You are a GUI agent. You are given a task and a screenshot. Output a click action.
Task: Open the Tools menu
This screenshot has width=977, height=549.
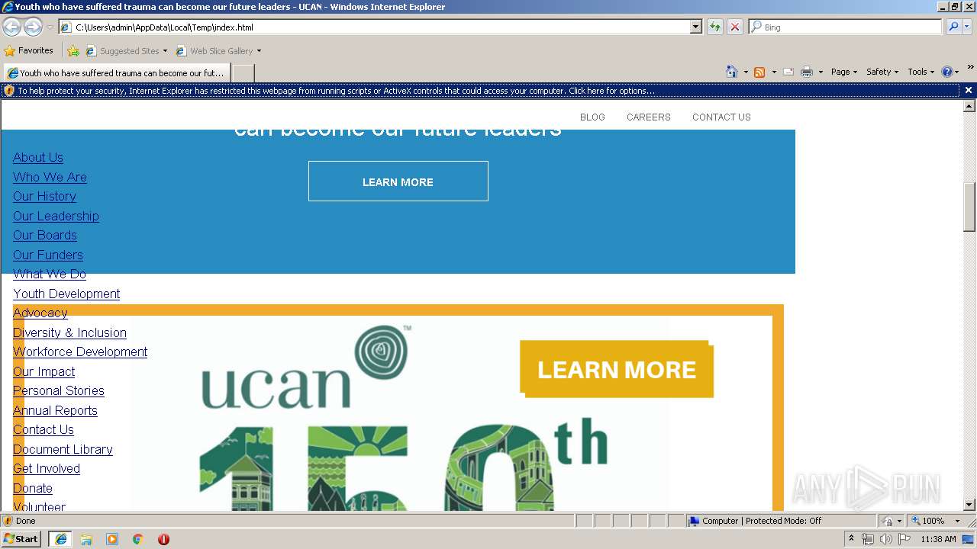pyautogui.click(x=921, y=72)
